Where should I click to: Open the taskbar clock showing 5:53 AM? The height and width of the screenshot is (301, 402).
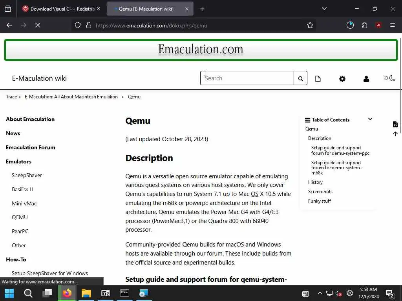coord(368,293)
